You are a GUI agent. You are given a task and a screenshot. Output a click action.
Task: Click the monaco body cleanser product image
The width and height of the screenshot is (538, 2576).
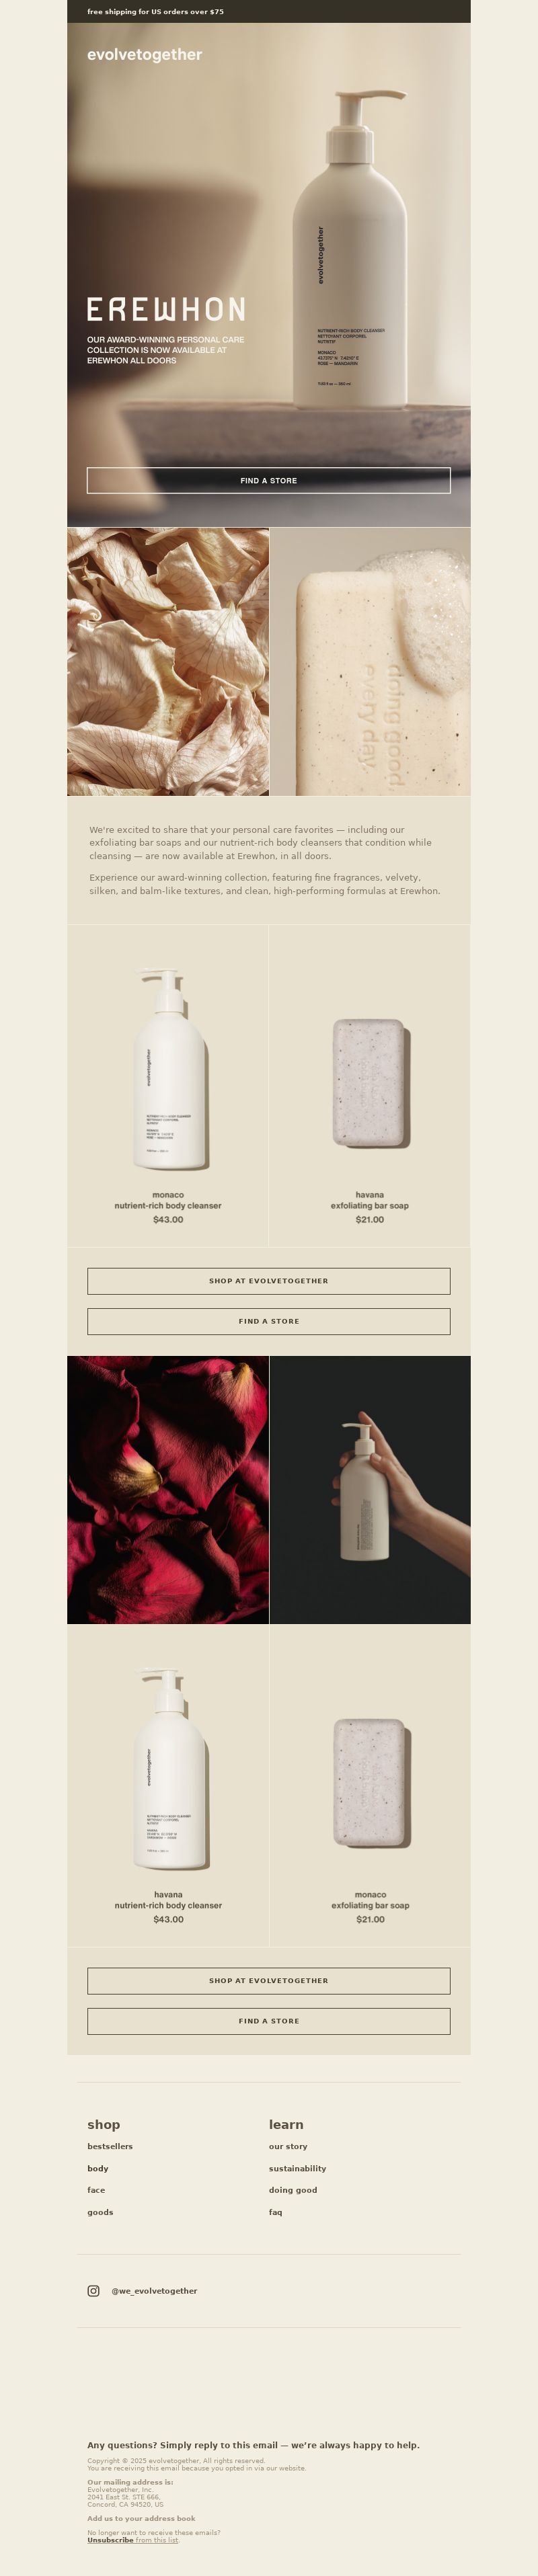click(x=168, y=1069)
